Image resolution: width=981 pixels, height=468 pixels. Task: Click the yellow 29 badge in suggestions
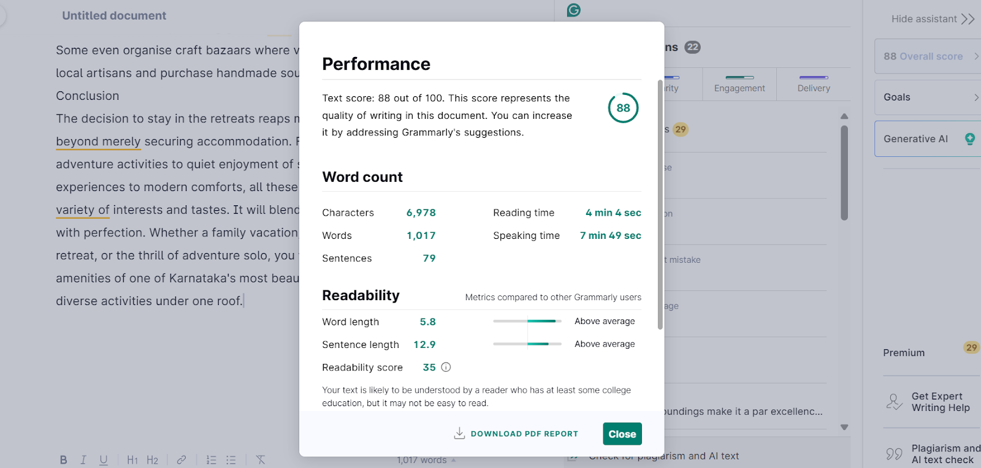(x=680, y=129)
